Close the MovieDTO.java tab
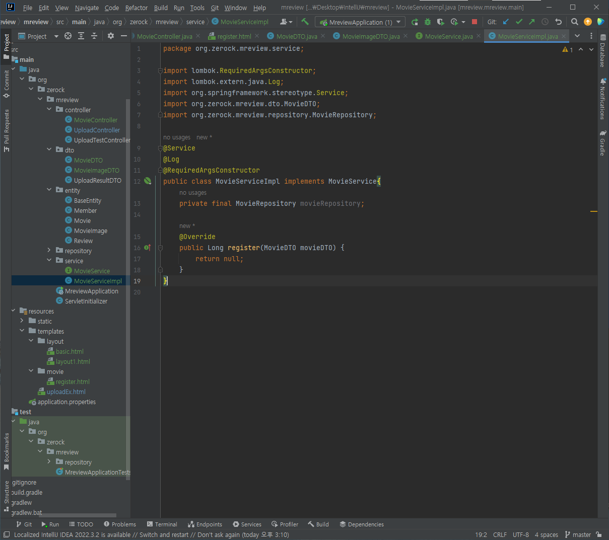The image size is (609, 540). [x=323, y=36]
